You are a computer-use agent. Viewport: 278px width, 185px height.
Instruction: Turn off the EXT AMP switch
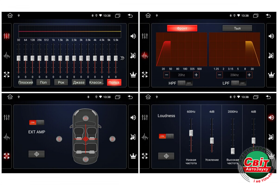point(37,122)
